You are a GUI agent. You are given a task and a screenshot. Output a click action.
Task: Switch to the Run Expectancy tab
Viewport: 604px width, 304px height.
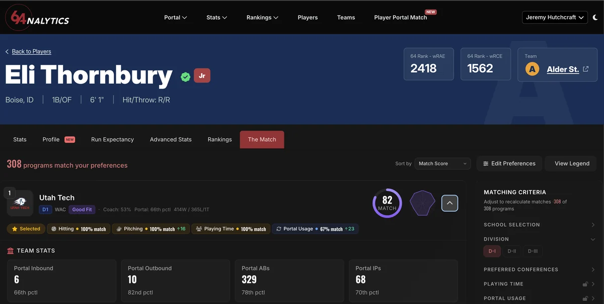coord(112,140)
